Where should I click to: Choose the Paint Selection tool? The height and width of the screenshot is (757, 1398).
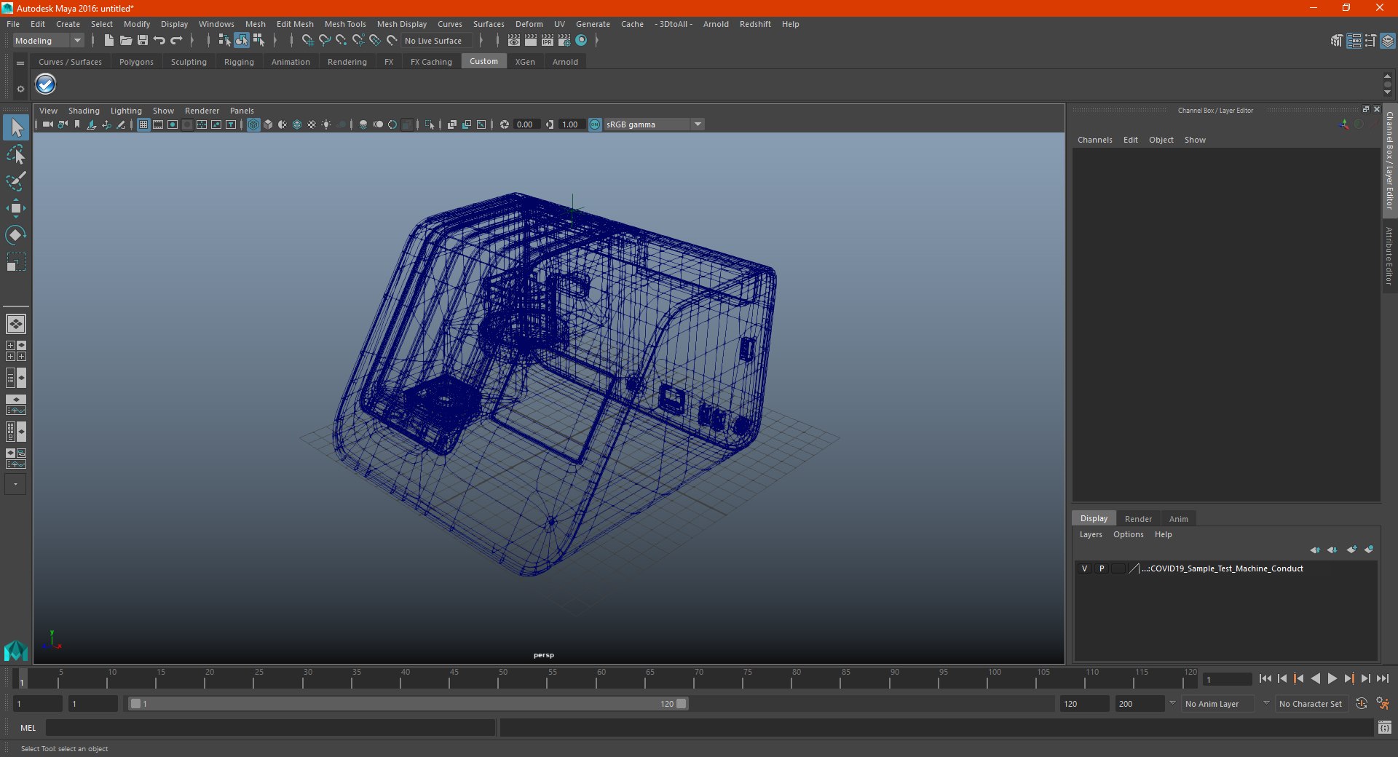[16, 182]
